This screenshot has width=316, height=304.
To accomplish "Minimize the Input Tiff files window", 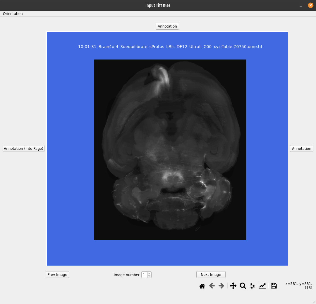I will click(x=301, y=6).
